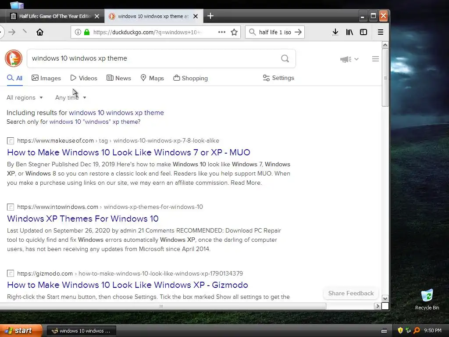
Task: Bookmark this page with the star icon
Action: pos(234,32)
